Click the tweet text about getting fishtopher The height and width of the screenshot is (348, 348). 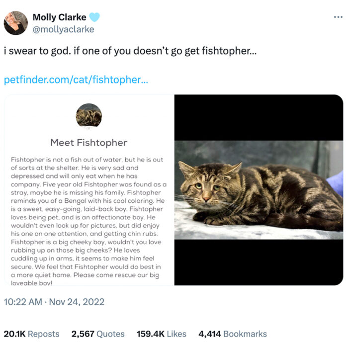click(131, 52)
